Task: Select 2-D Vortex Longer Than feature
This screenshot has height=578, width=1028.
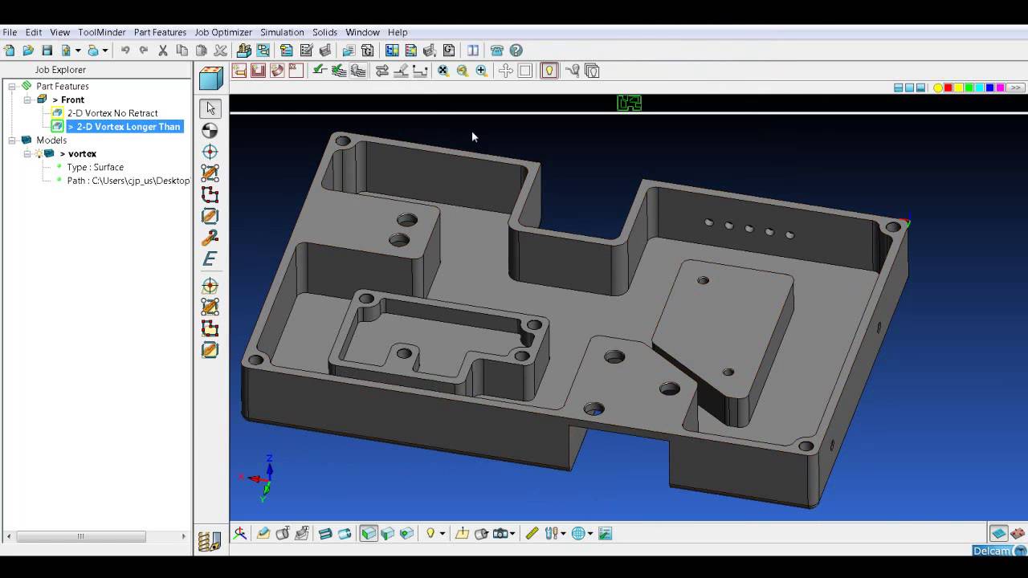Action: [x=124, y=127]
